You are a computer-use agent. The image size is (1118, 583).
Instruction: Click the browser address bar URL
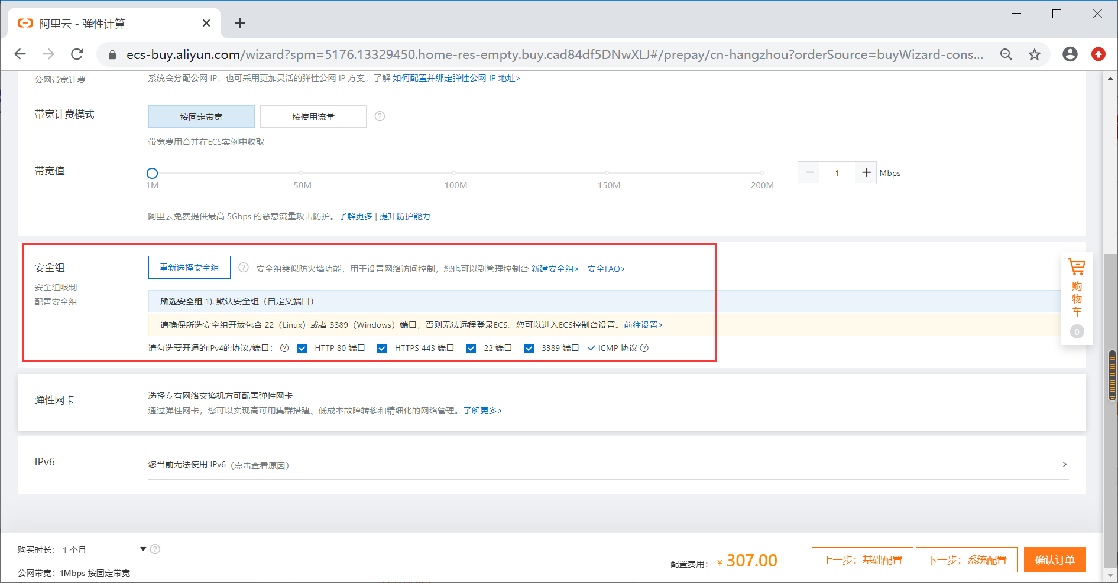(555, 54)
